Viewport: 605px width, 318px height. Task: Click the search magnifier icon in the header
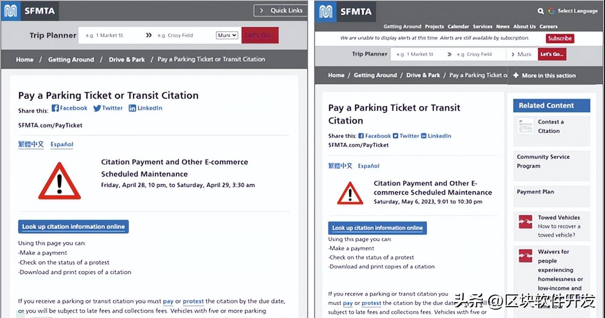[541, 11]
